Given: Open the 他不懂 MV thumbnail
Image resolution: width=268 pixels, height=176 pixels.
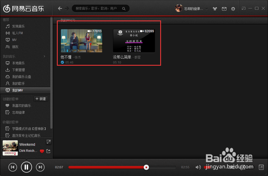Looking at the screenshot, I should (81, 41).
